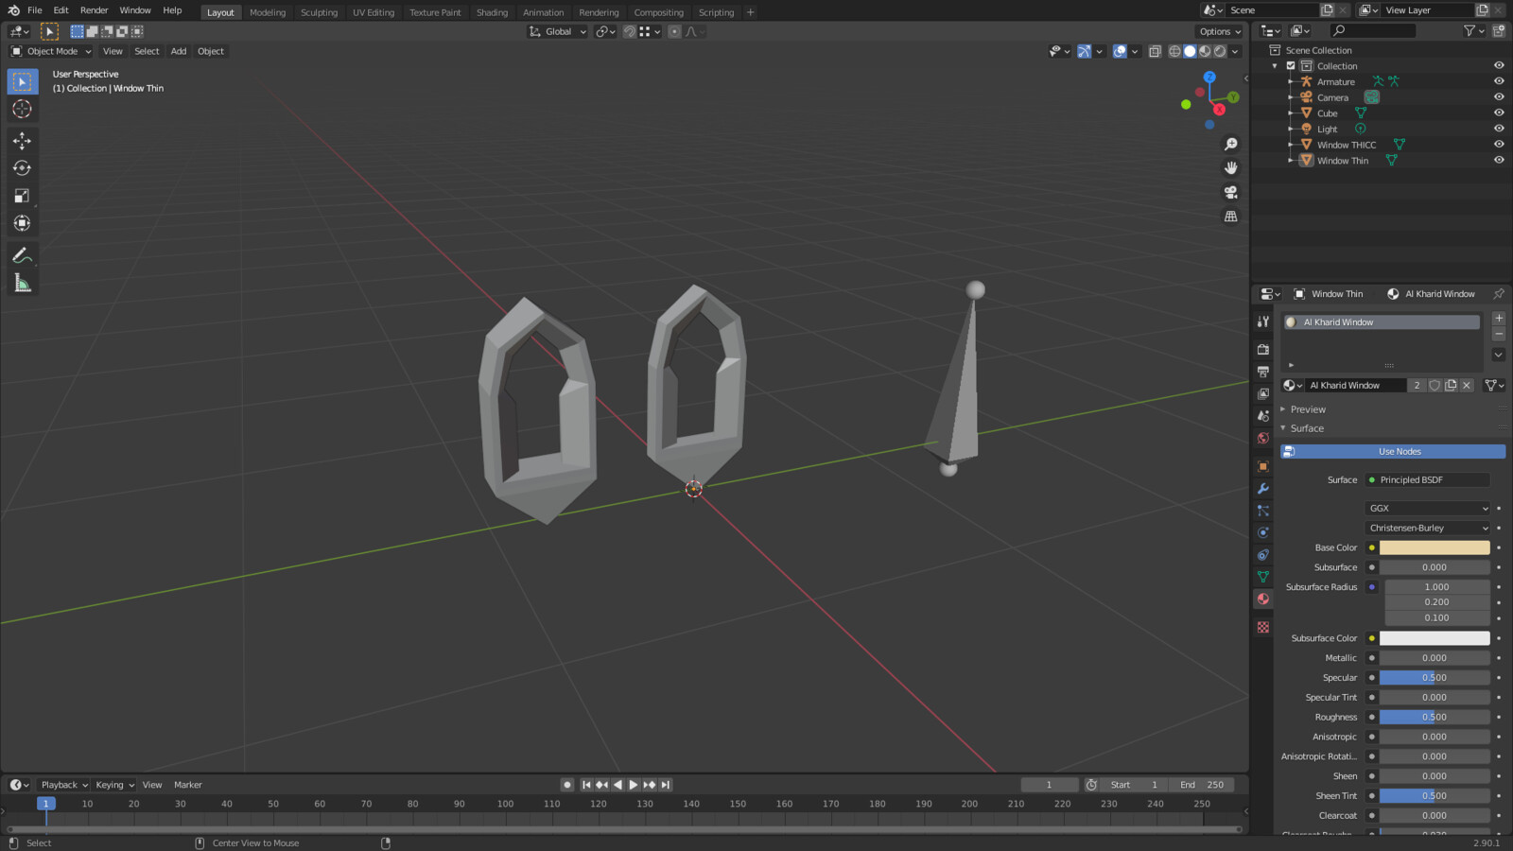Open the Particle properties tab
1513x851 pixels.
(x=1263, y=511)
